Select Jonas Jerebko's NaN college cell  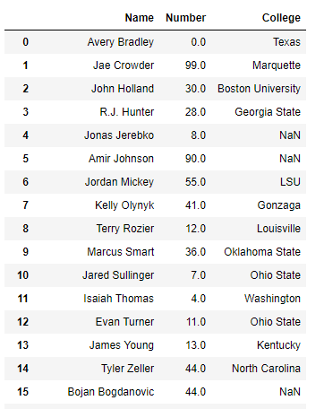pyautogui.click(x=290, y=135)
